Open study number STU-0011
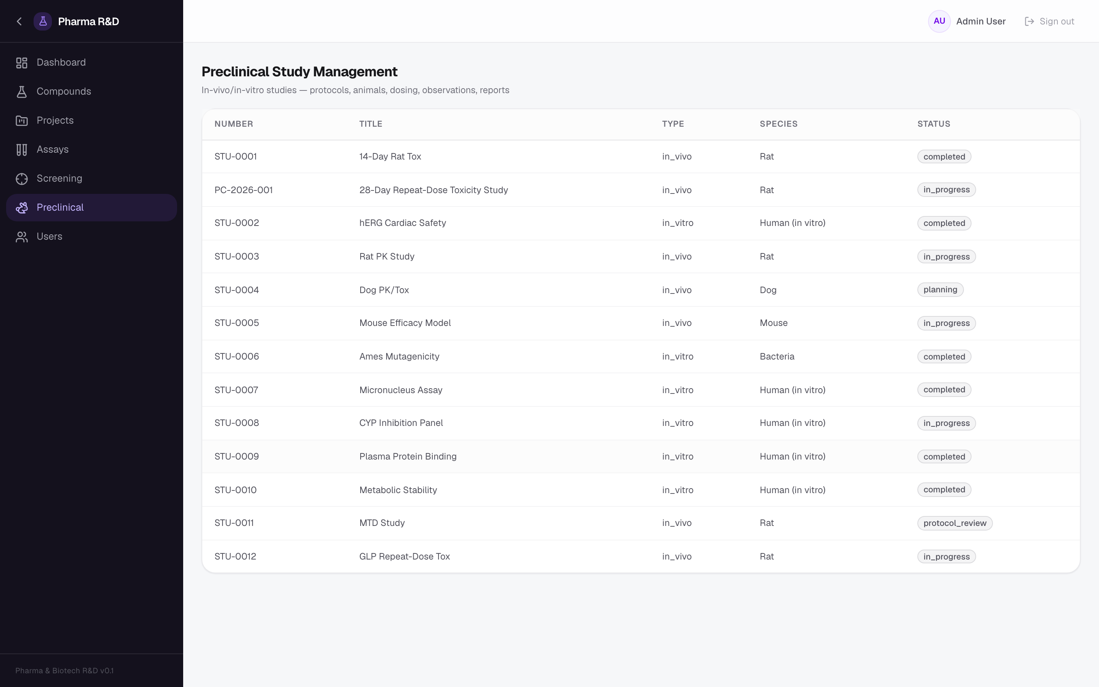Viewport: 1099px width, 687px height. (234, 523)
